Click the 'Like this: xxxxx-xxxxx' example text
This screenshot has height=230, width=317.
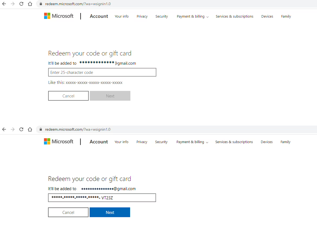coord(85,83)
